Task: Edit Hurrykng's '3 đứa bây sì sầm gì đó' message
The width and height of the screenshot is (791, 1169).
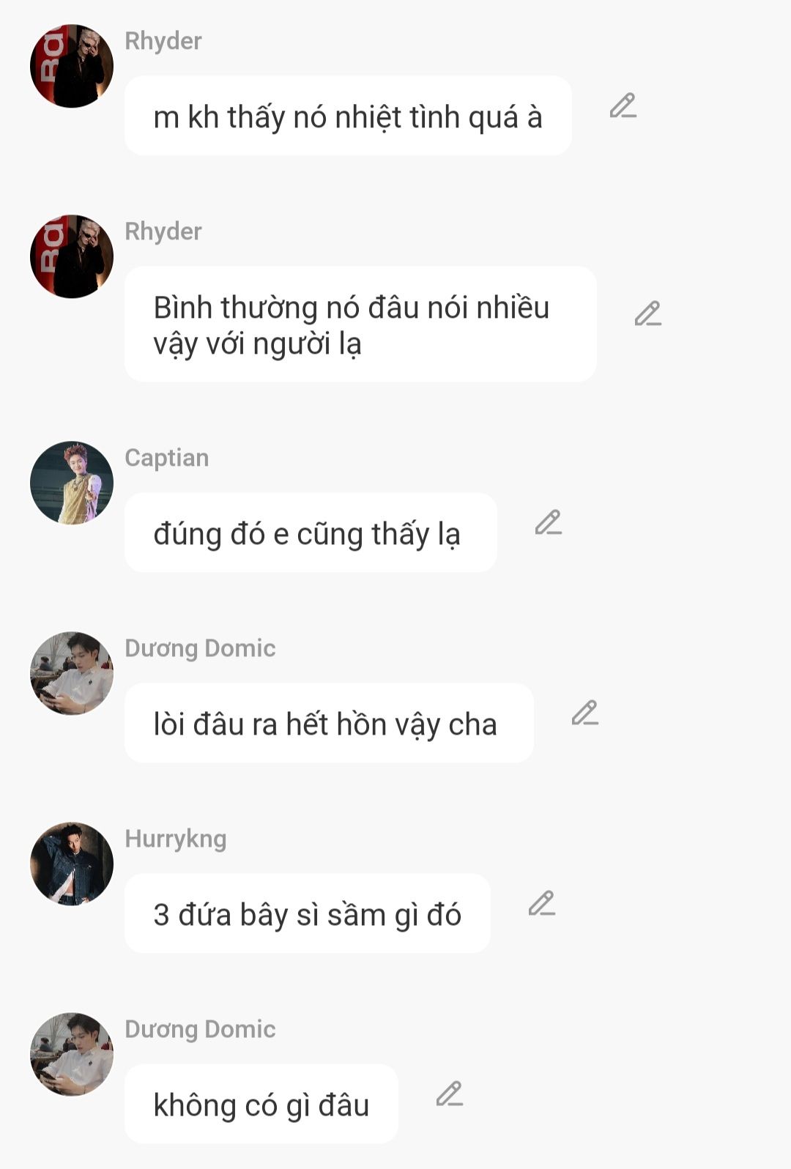Action: click(542, 904)
